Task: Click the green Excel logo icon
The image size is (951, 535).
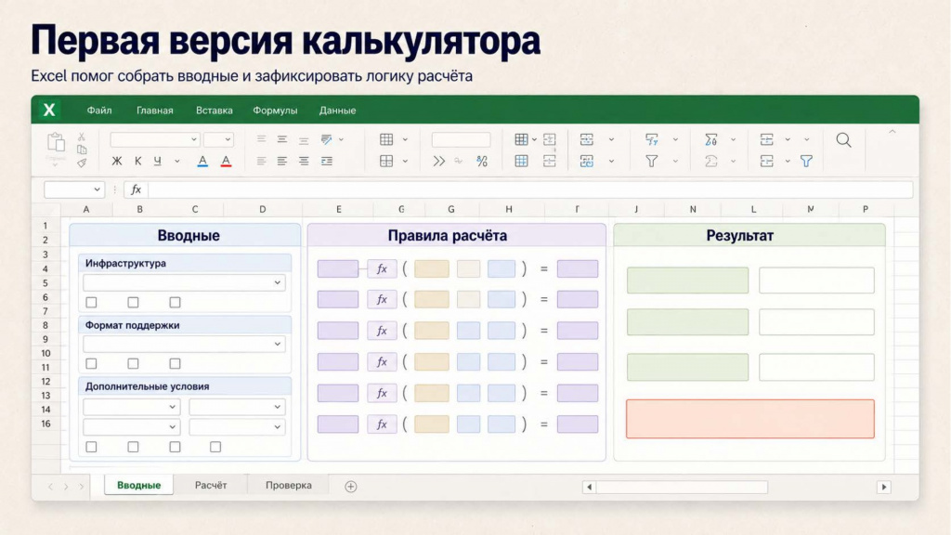Action: [x=49, y=110]
